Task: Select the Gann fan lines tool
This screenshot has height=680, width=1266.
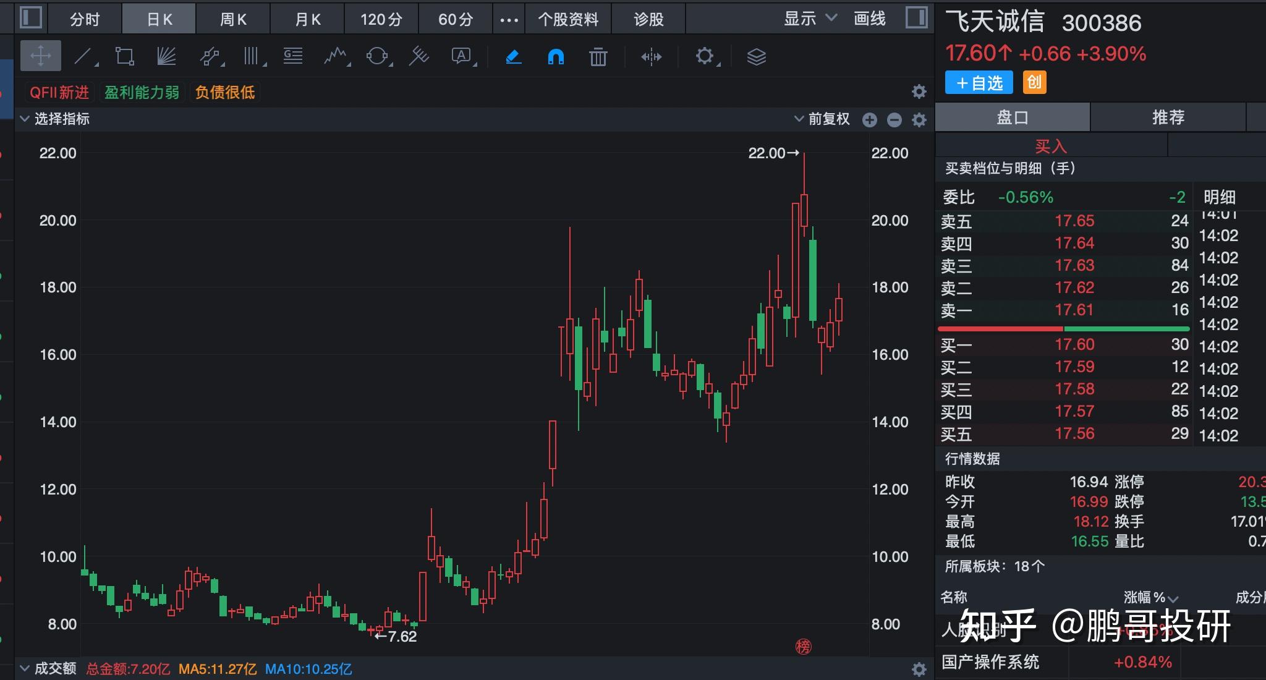Action: [166, 57]
